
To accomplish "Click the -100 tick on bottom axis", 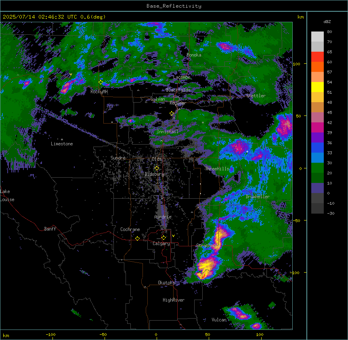I will tap(50, 334).
